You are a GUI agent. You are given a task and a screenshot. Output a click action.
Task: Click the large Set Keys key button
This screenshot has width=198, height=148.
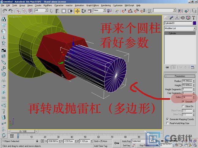pyautogui.click(x=116, y=143)
